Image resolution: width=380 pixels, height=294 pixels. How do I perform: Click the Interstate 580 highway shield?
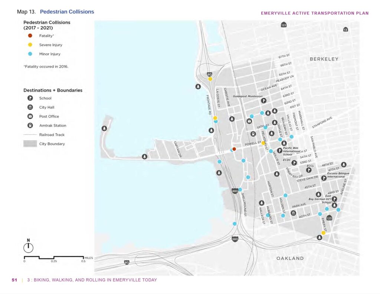pyautogui.click(x=235, y=239)
